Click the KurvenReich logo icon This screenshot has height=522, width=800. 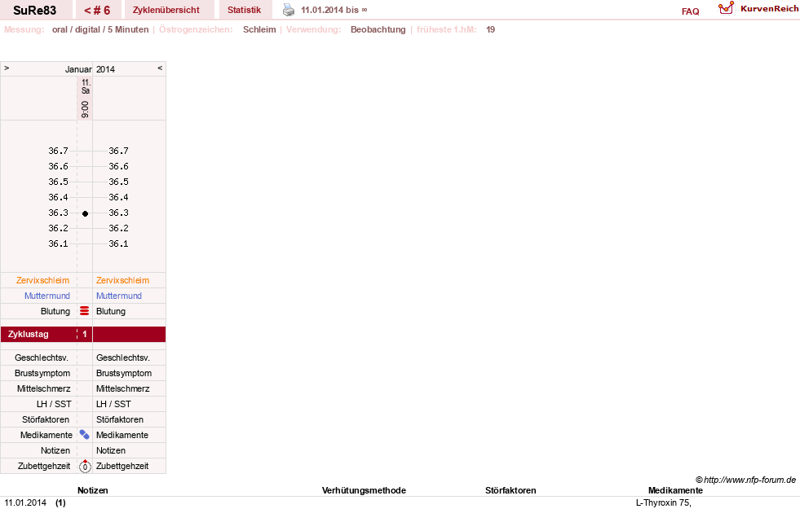click(726, 8)
